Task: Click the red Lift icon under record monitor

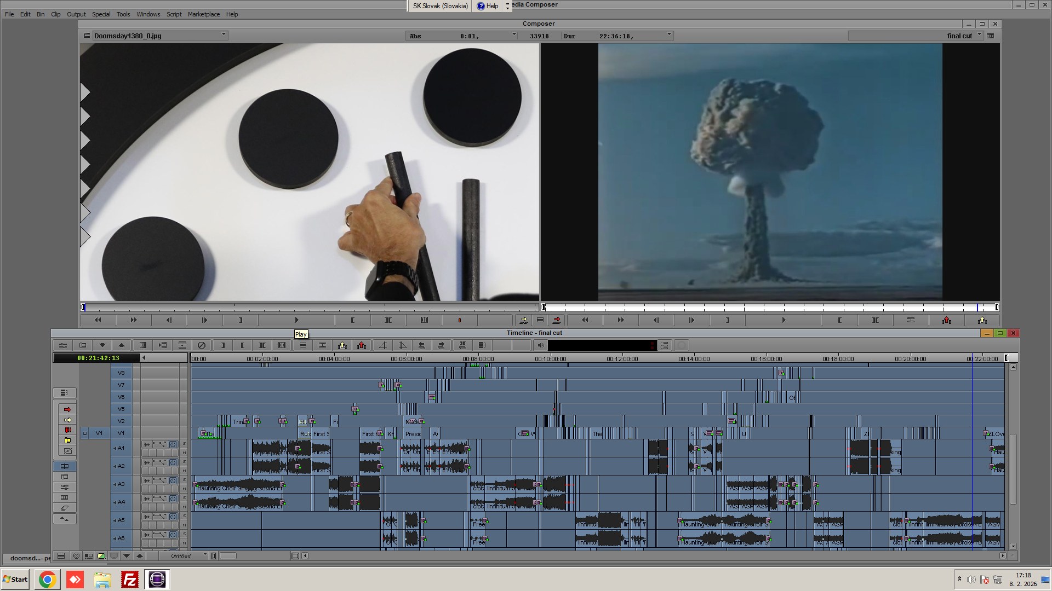Action: tap(946, 320)
